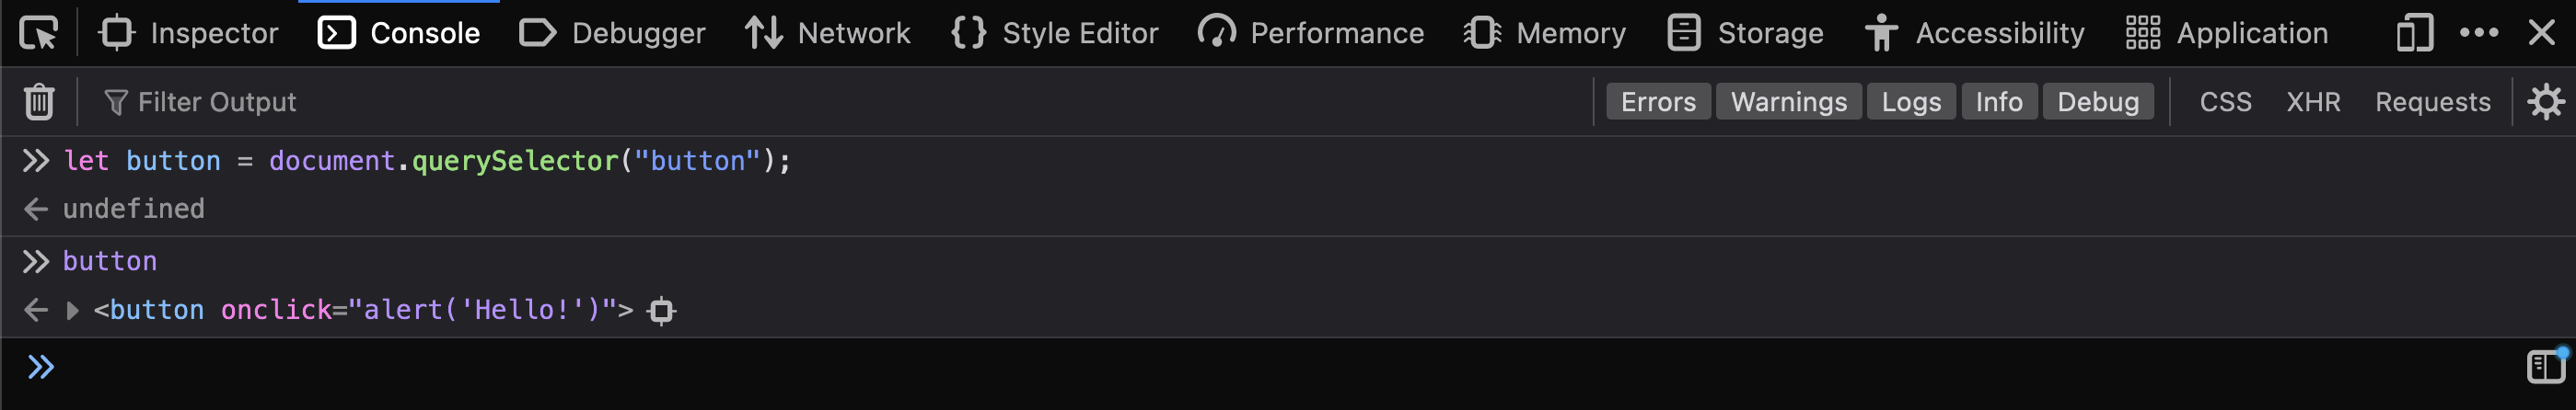Toggle the Debug filter
Image resolution: width=2576 pixels, height=410 pixels.
coord(2098,102)
